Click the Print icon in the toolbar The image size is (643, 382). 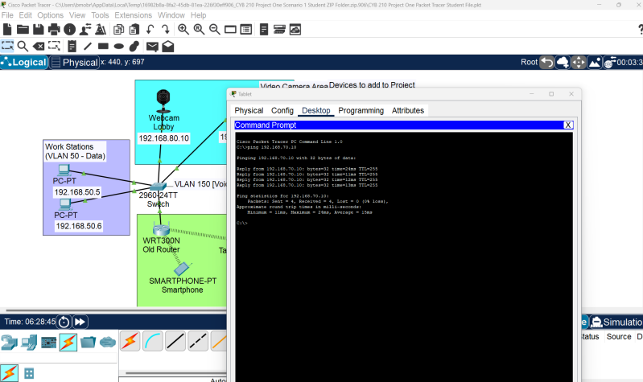point(54,30)
